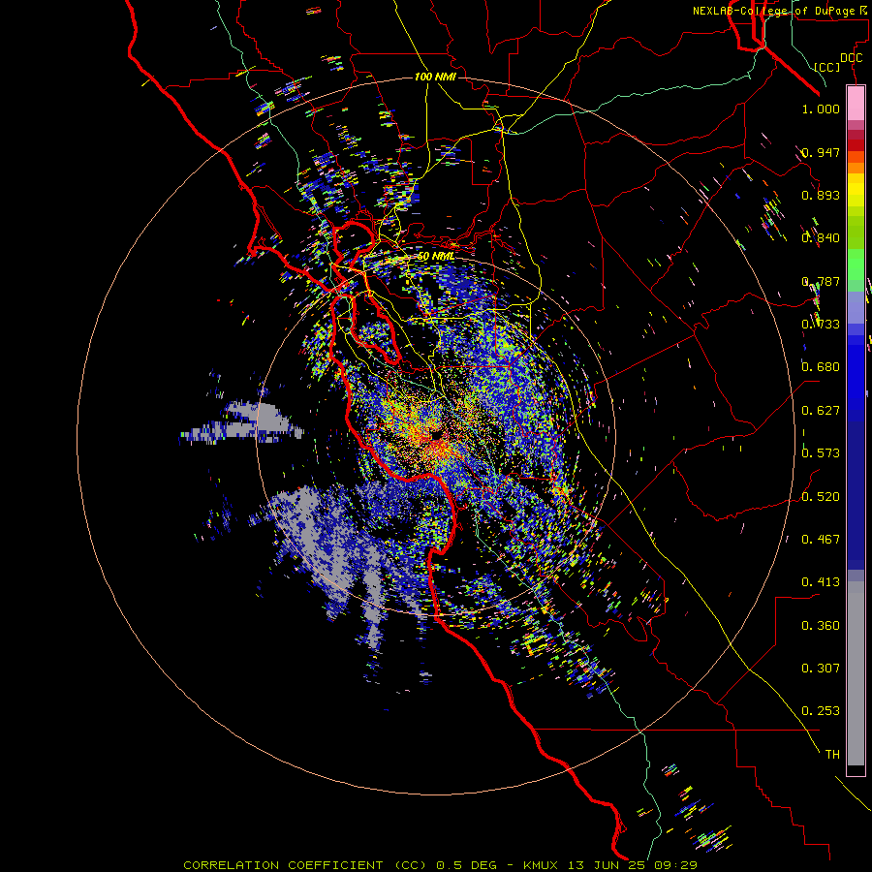Select the 0.947 legend value
872x872 pixels.
click(x=821, y=152)
